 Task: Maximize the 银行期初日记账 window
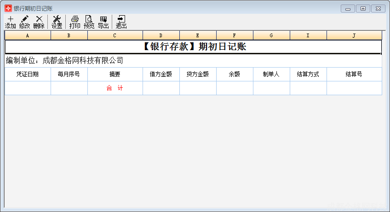(x=363, y=8)
